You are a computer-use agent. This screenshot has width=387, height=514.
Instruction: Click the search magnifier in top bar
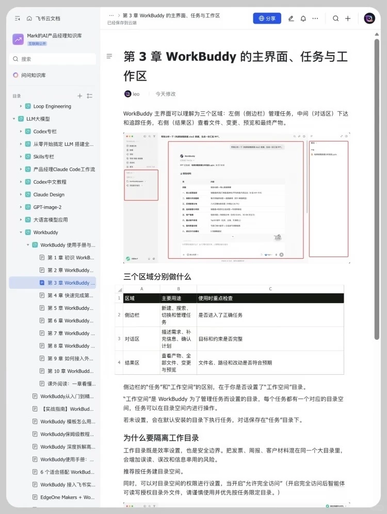tap(335, 19)
